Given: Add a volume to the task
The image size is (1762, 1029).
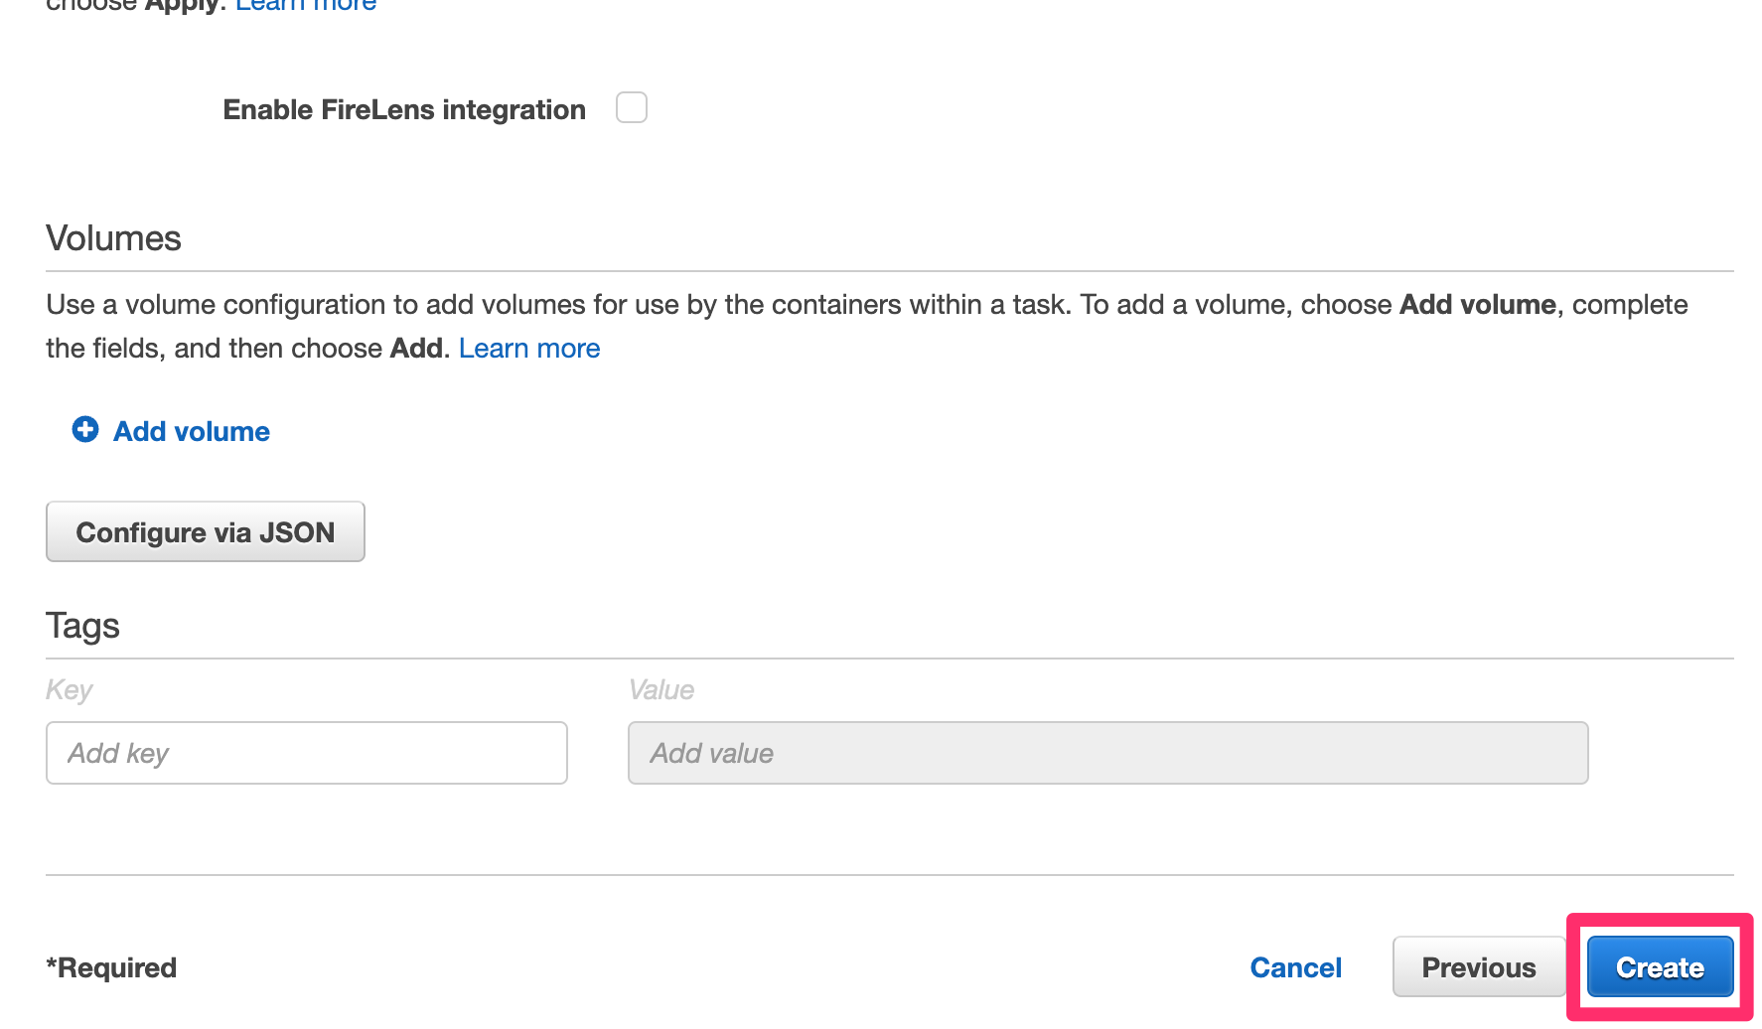Looking at the screenshot, I should [191, 430].
